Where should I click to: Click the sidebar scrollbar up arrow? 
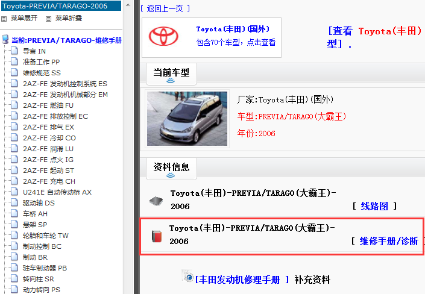coord(128,5)
